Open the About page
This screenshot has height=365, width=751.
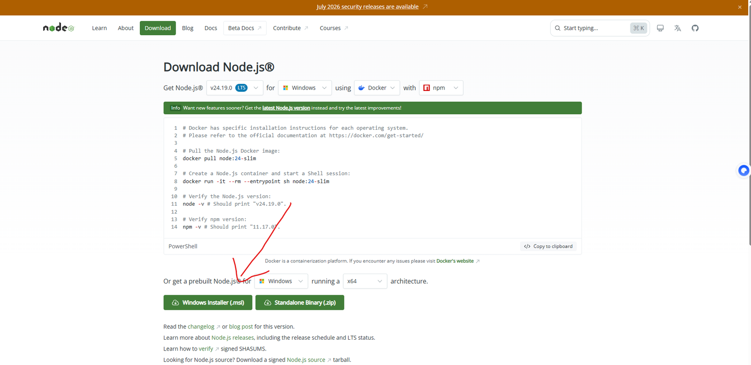tap(126, 28)
